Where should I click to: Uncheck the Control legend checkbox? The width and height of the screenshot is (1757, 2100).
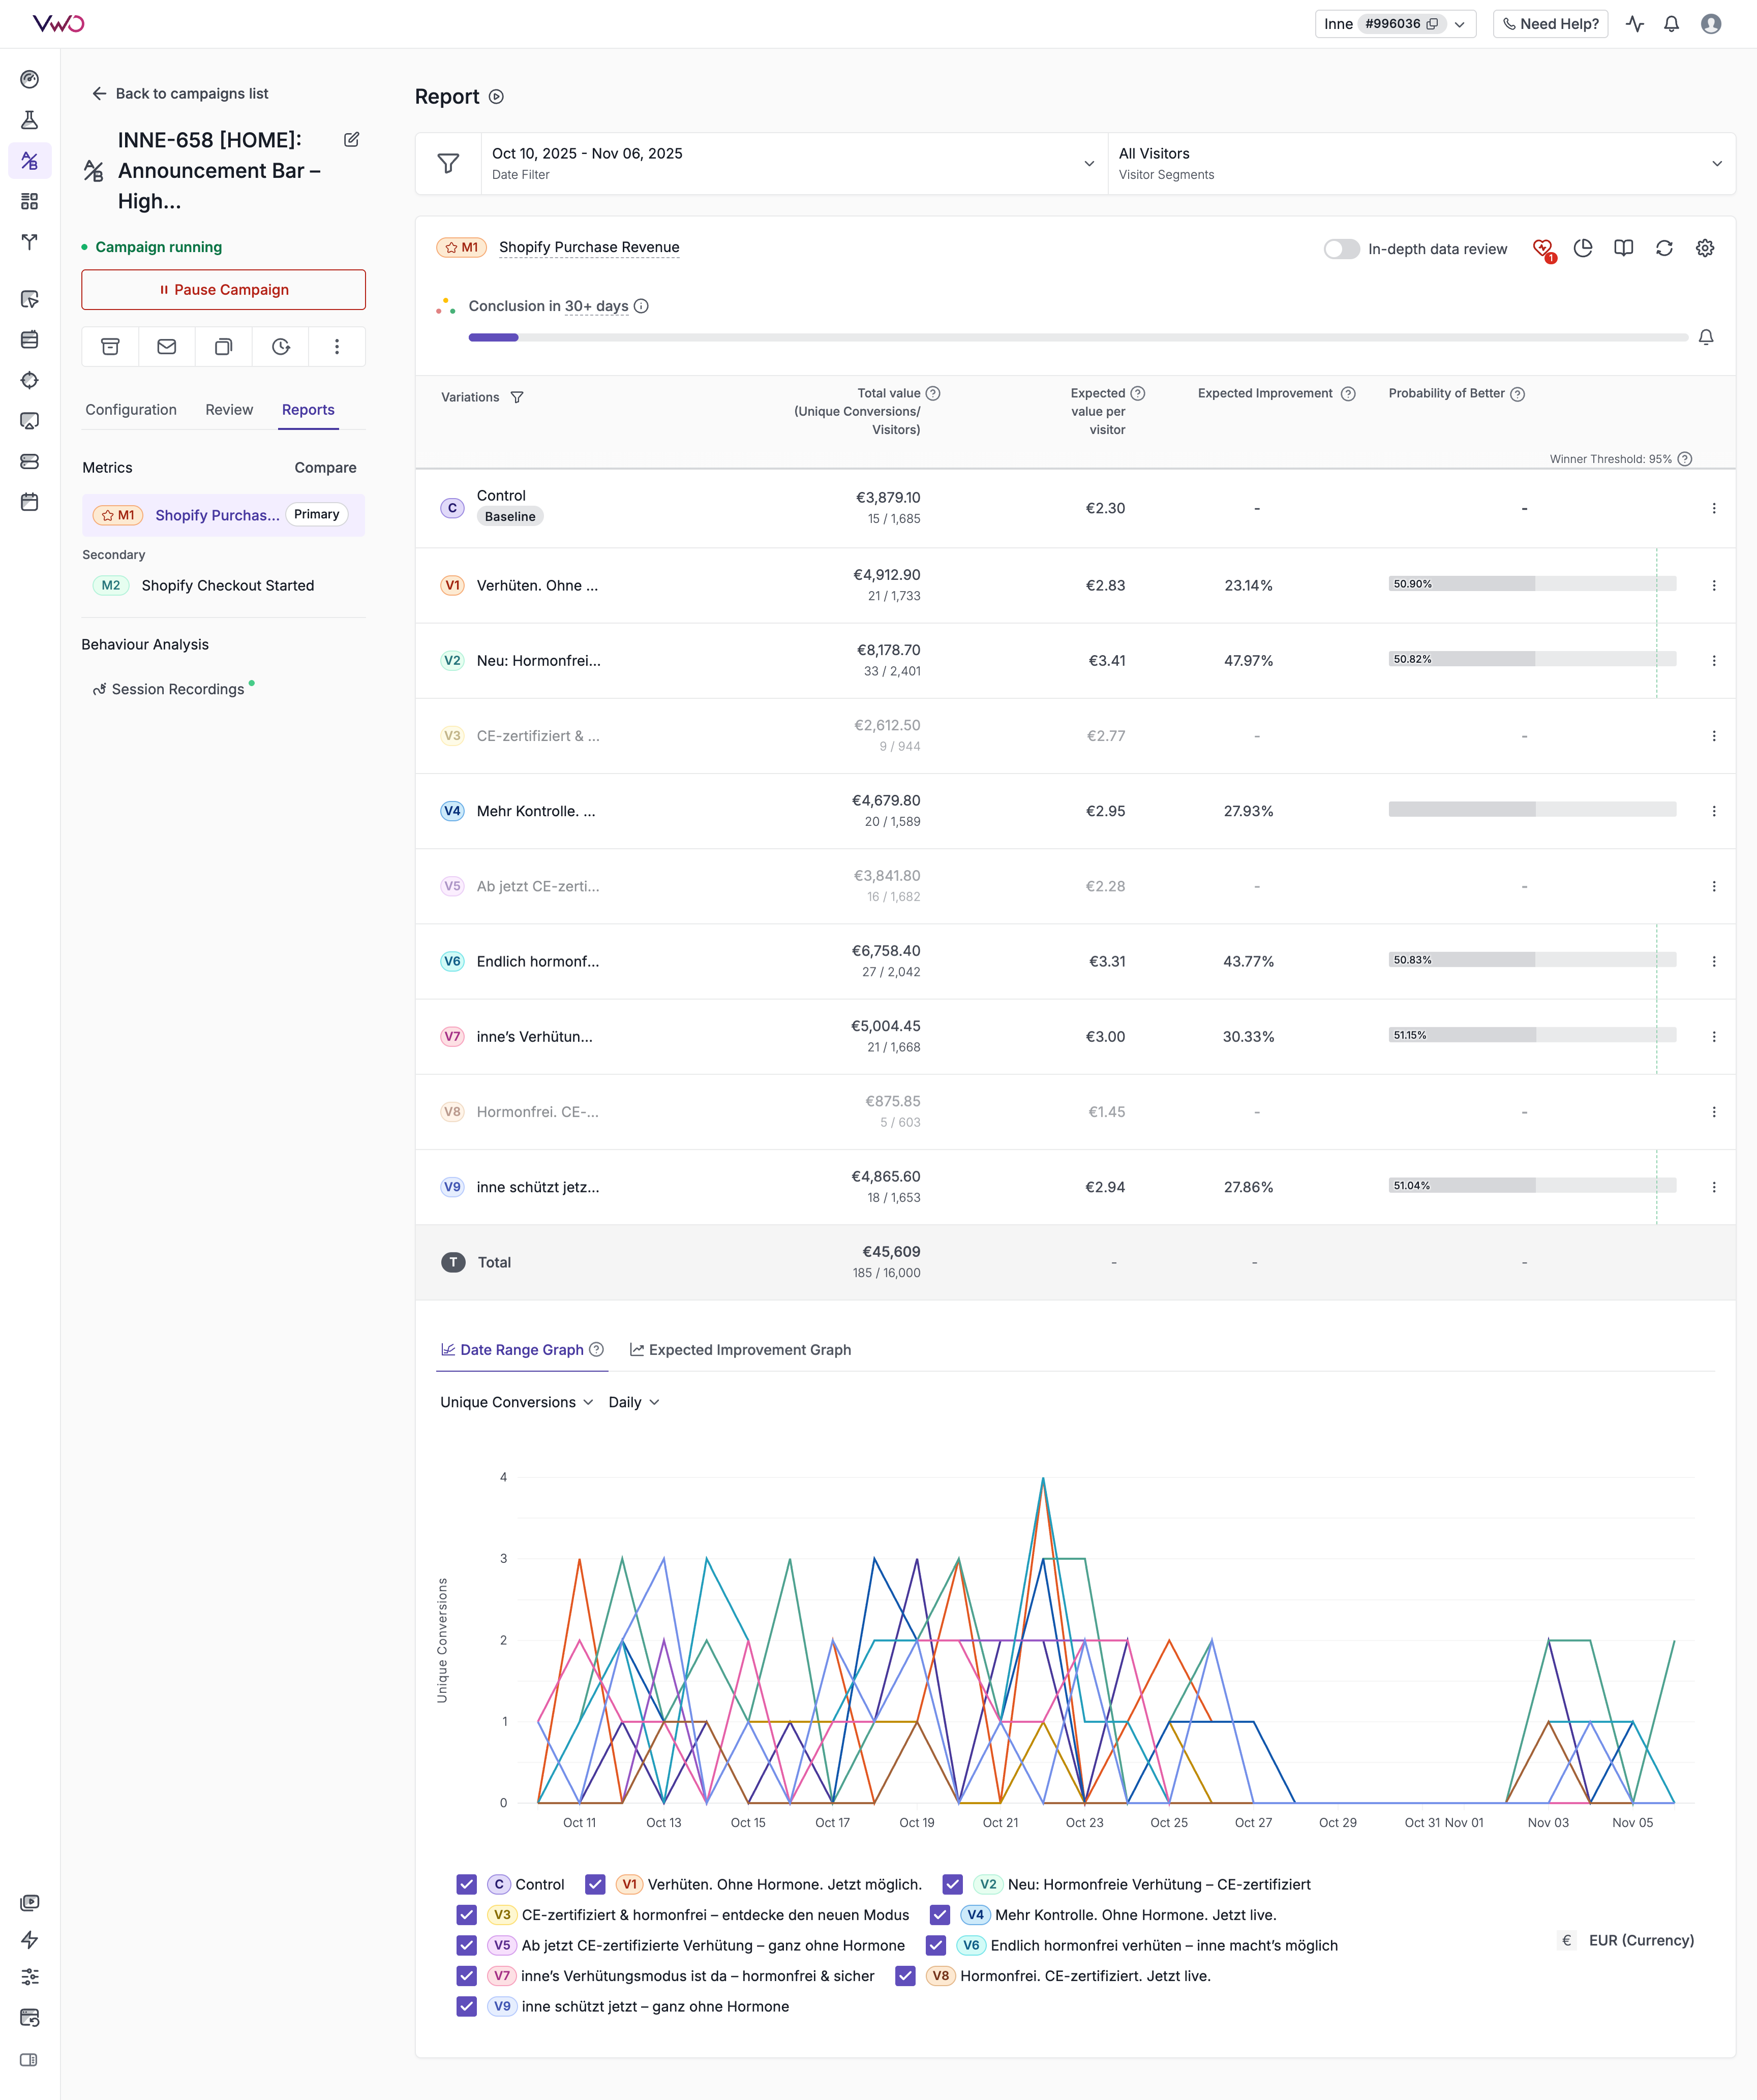[466, 1884]
